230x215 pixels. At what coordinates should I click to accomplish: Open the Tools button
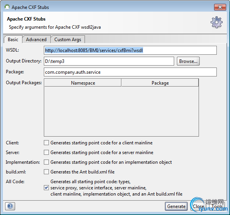click(217, 206)
